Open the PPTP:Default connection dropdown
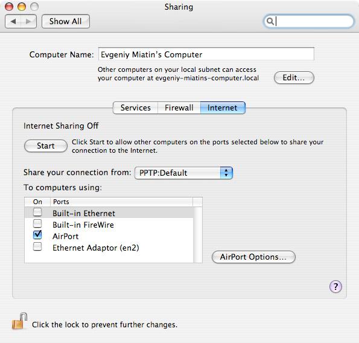 [183, 173]
